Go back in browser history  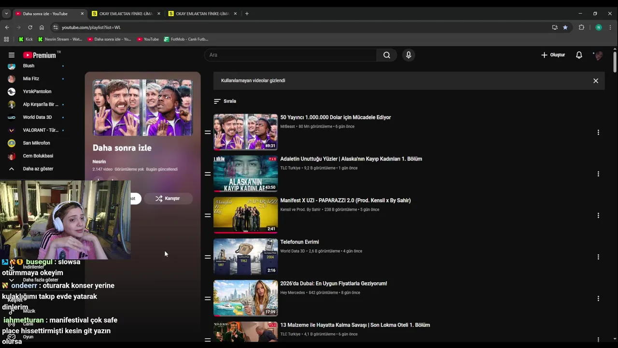(7, 28)
